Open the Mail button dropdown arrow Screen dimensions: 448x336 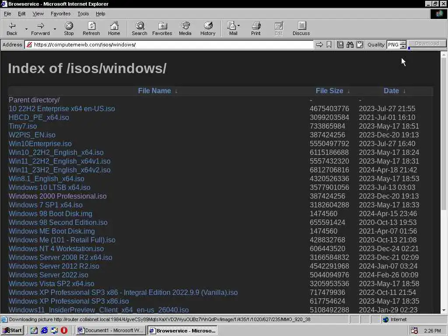[x=239, y=26]
